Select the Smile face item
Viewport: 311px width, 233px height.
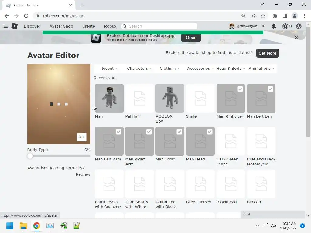tap(200, 98)
